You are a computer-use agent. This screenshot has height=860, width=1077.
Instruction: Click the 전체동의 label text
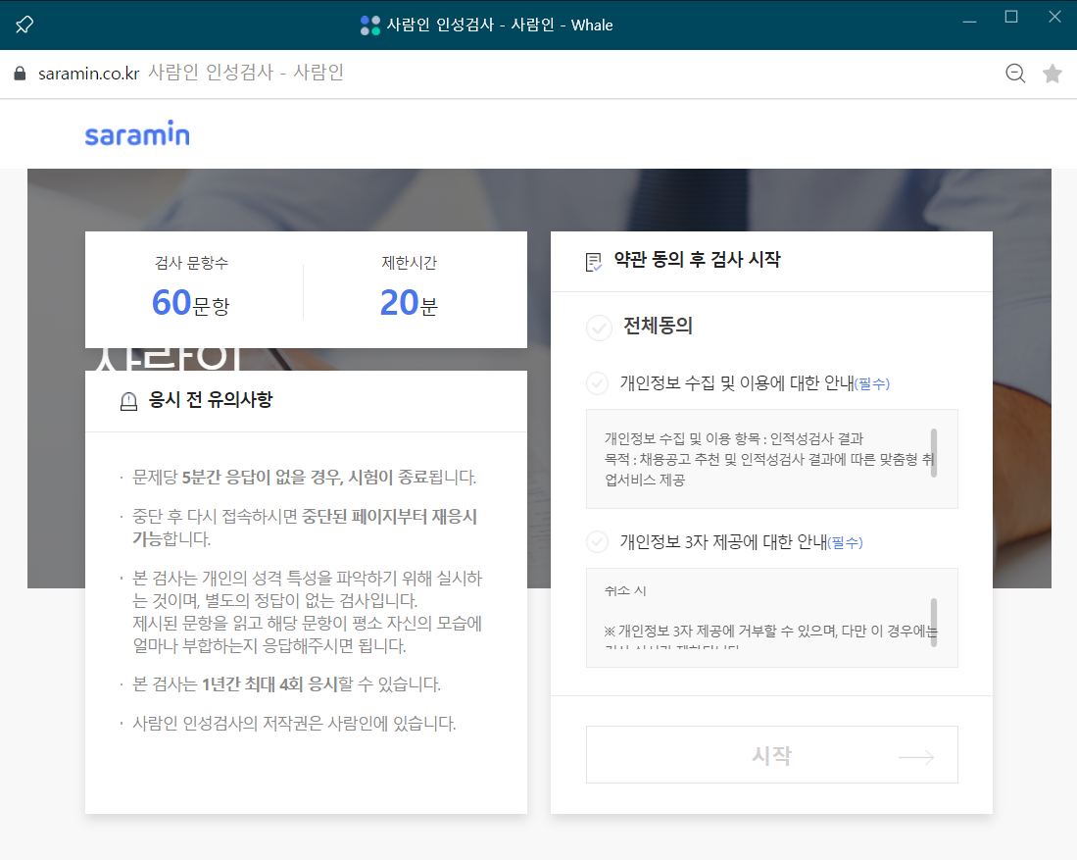[x=658, y=326]
